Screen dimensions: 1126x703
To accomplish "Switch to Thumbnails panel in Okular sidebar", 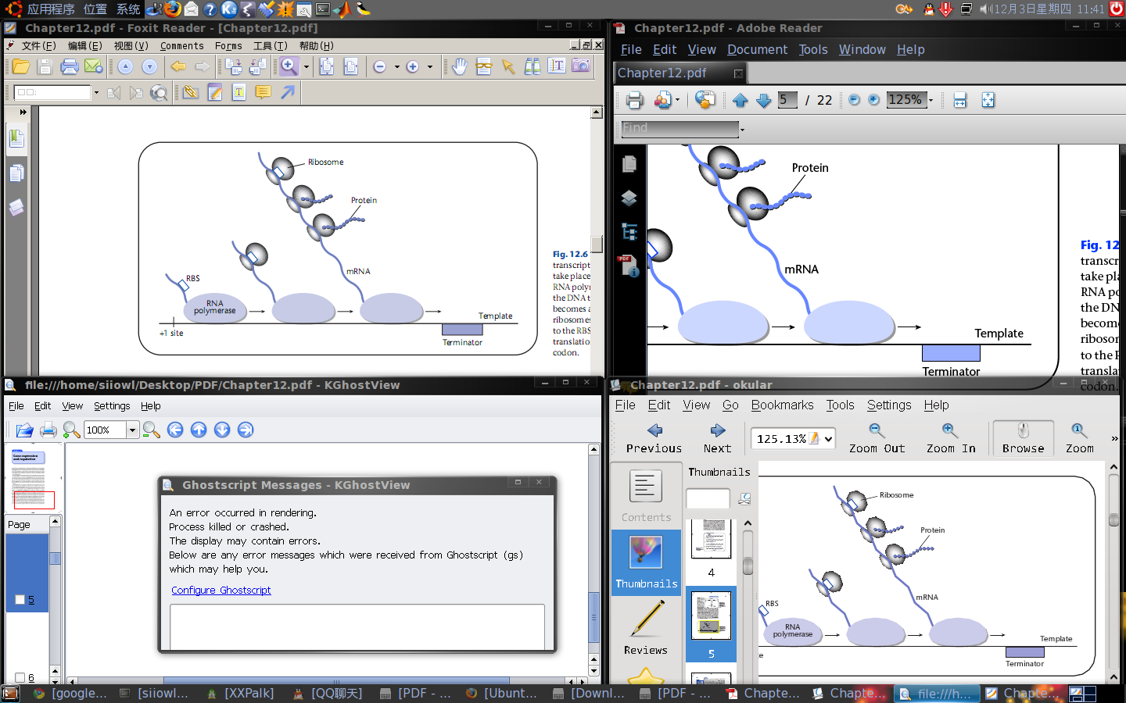I will tap(646, 563).
